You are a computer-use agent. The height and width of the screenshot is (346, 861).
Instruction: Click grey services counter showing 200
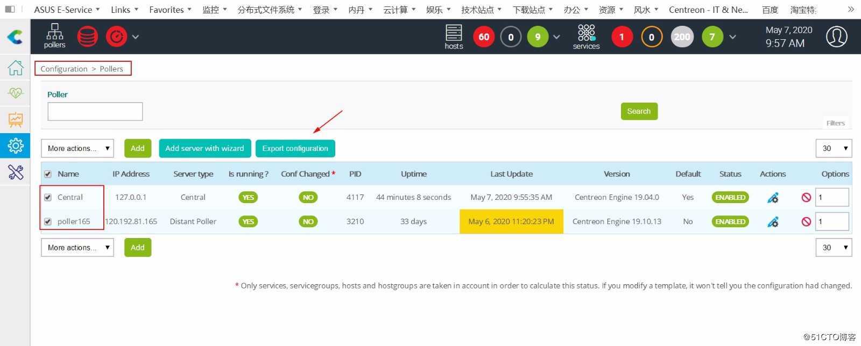tap(682, 37)
